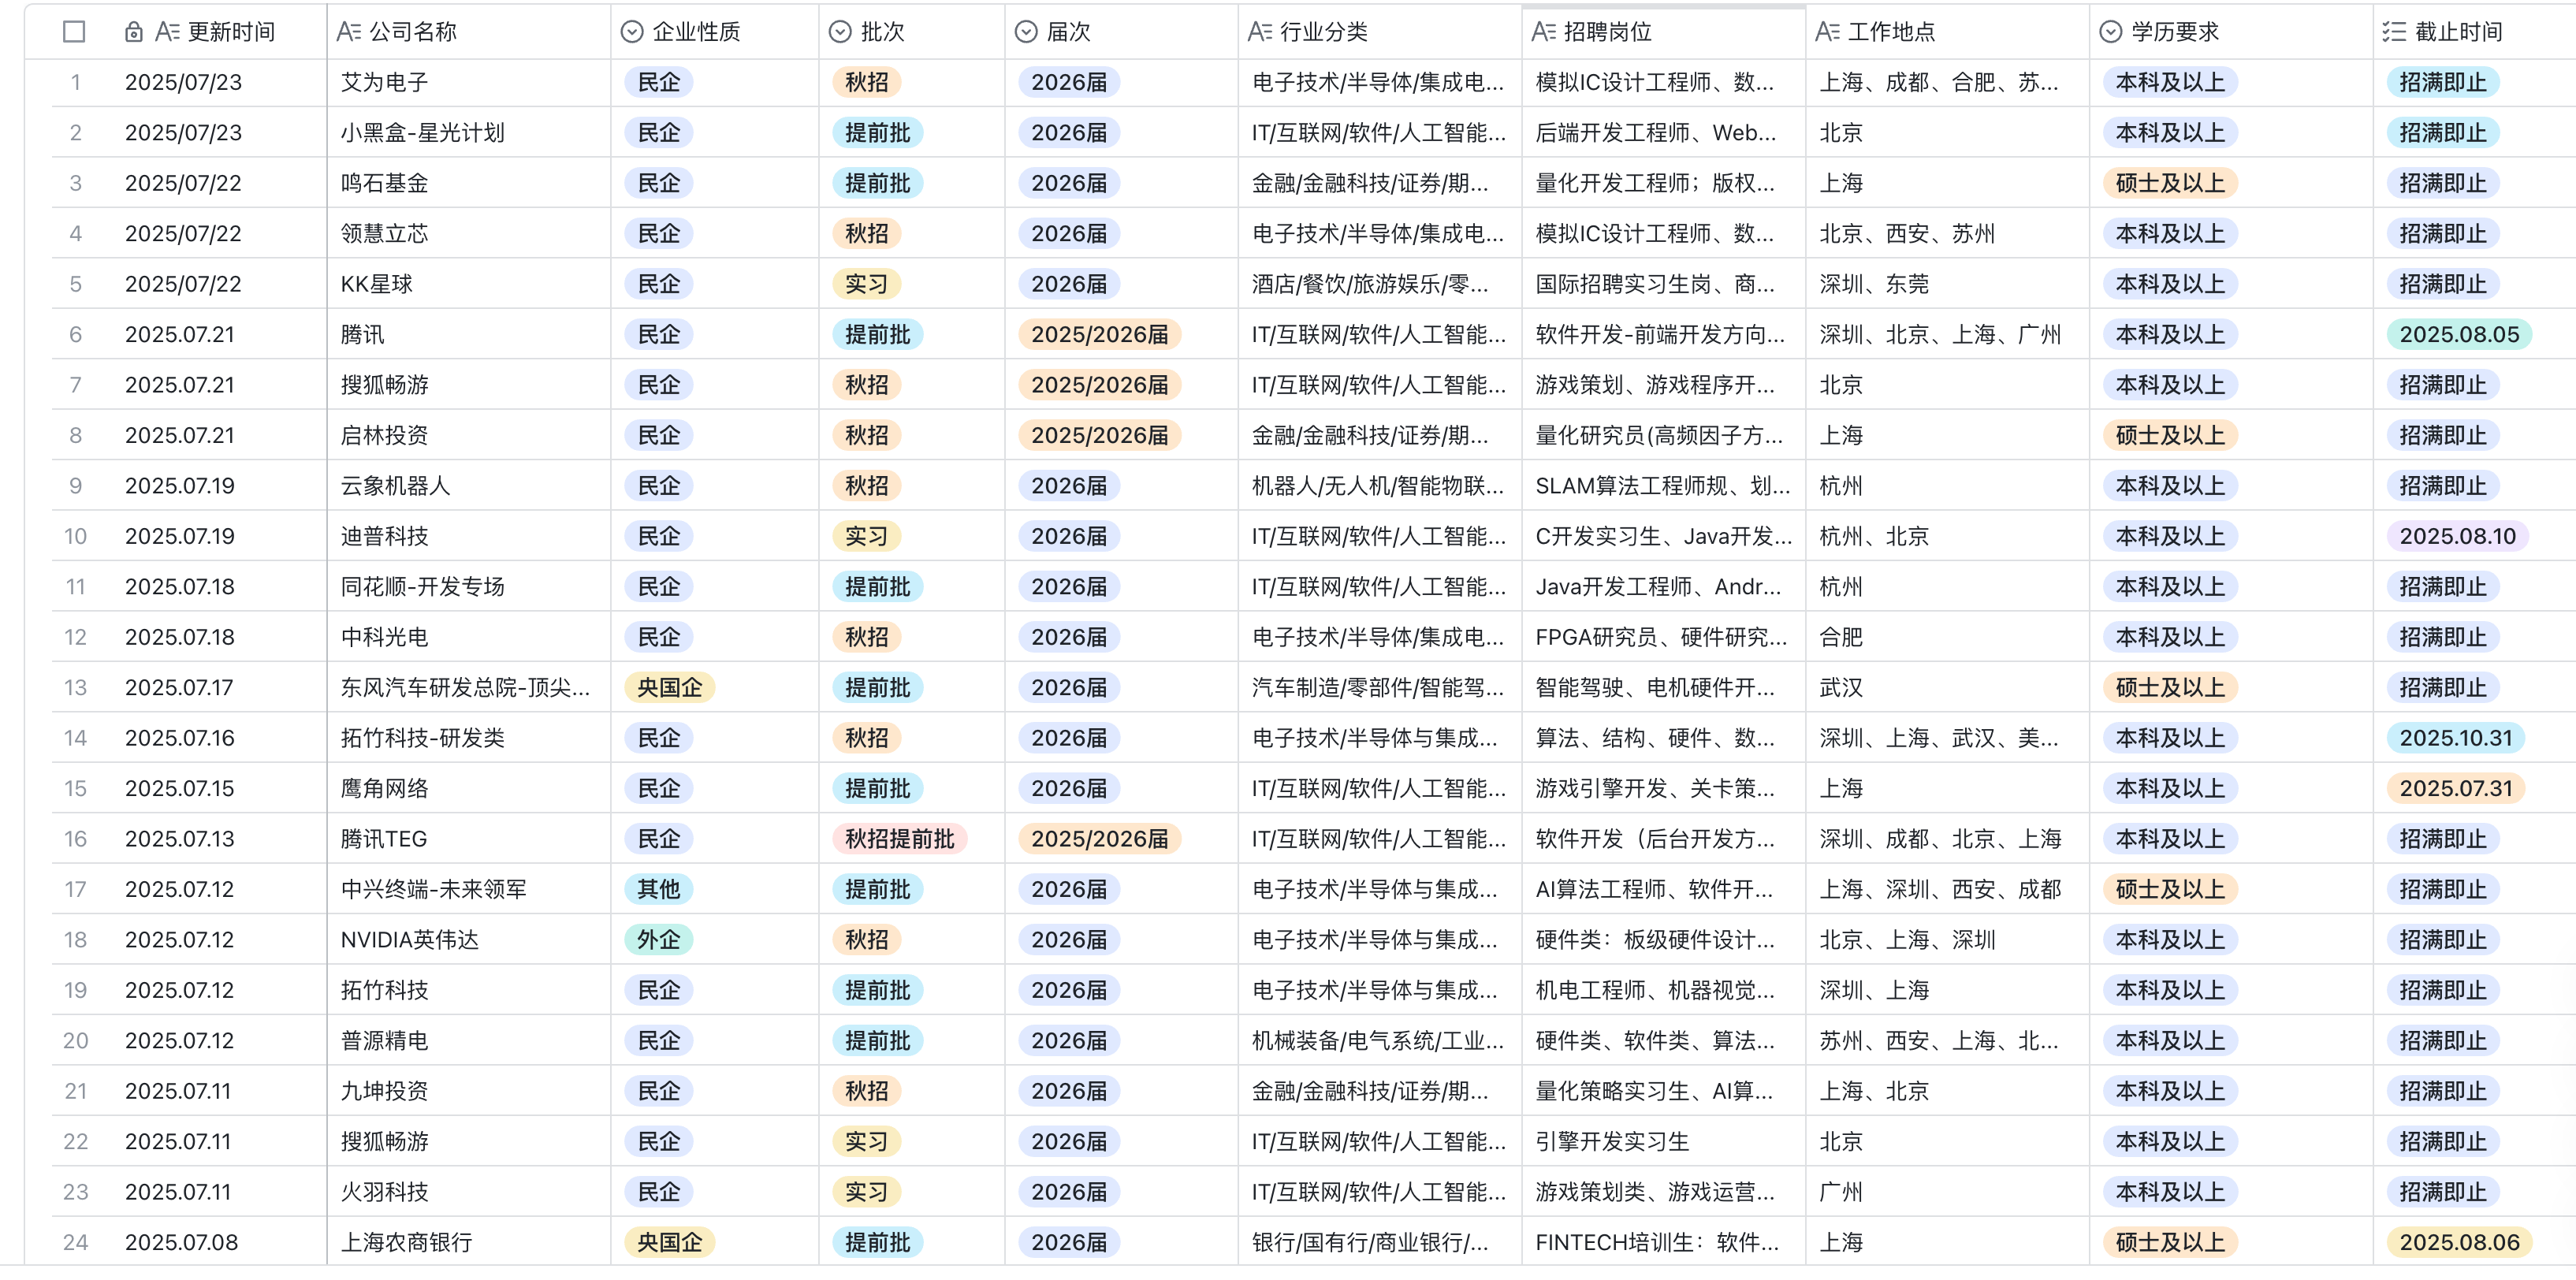Viewport: 2576px width, 1280px height.
Task: Open the 学历要求 column header
Action: coord(2175,32)
